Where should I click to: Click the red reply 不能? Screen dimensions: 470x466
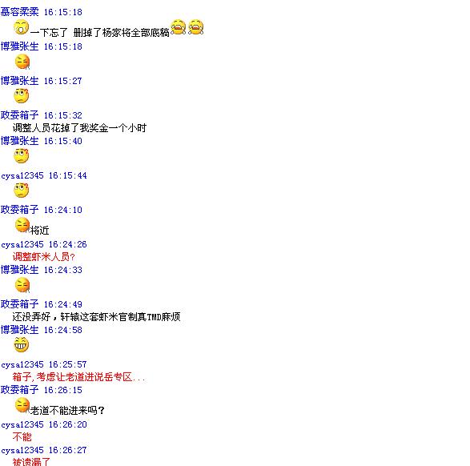(x=22, y=437)
